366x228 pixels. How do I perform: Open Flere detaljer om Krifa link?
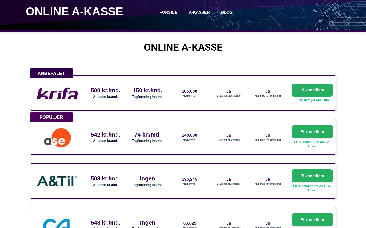[312, 100]
